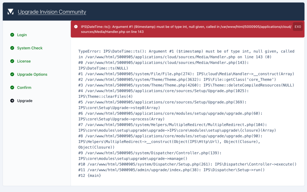
Task: Select the License step
Action: [24, 61]
